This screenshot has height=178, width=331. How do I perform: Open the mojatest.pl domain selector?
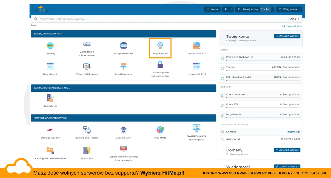coord(292,26)
